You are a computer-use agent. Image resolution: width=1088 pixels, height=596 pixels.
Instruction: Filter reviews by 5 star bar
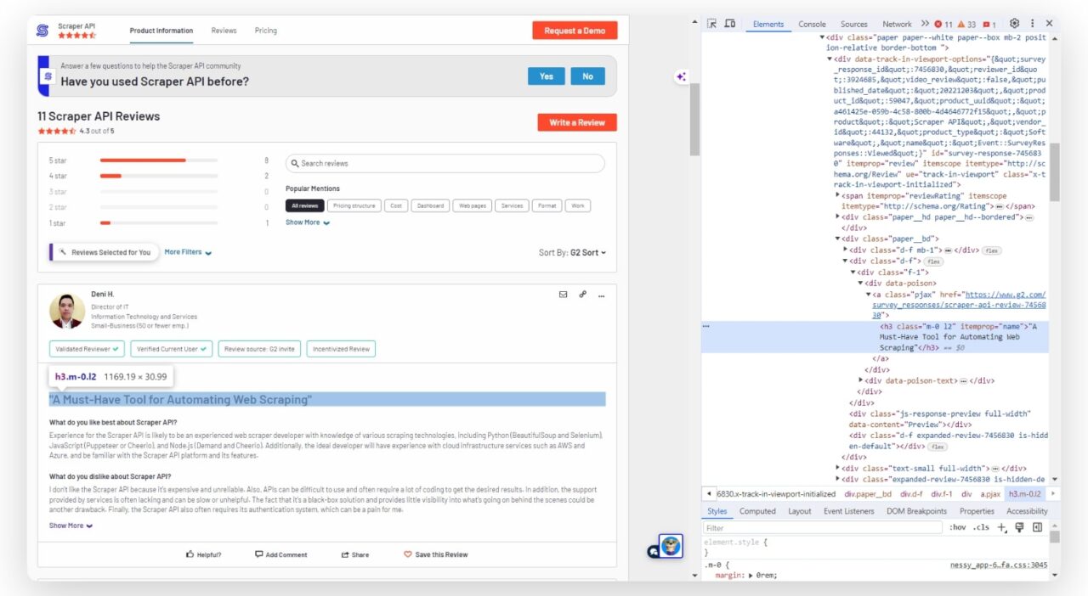click(x=159, y=160)
